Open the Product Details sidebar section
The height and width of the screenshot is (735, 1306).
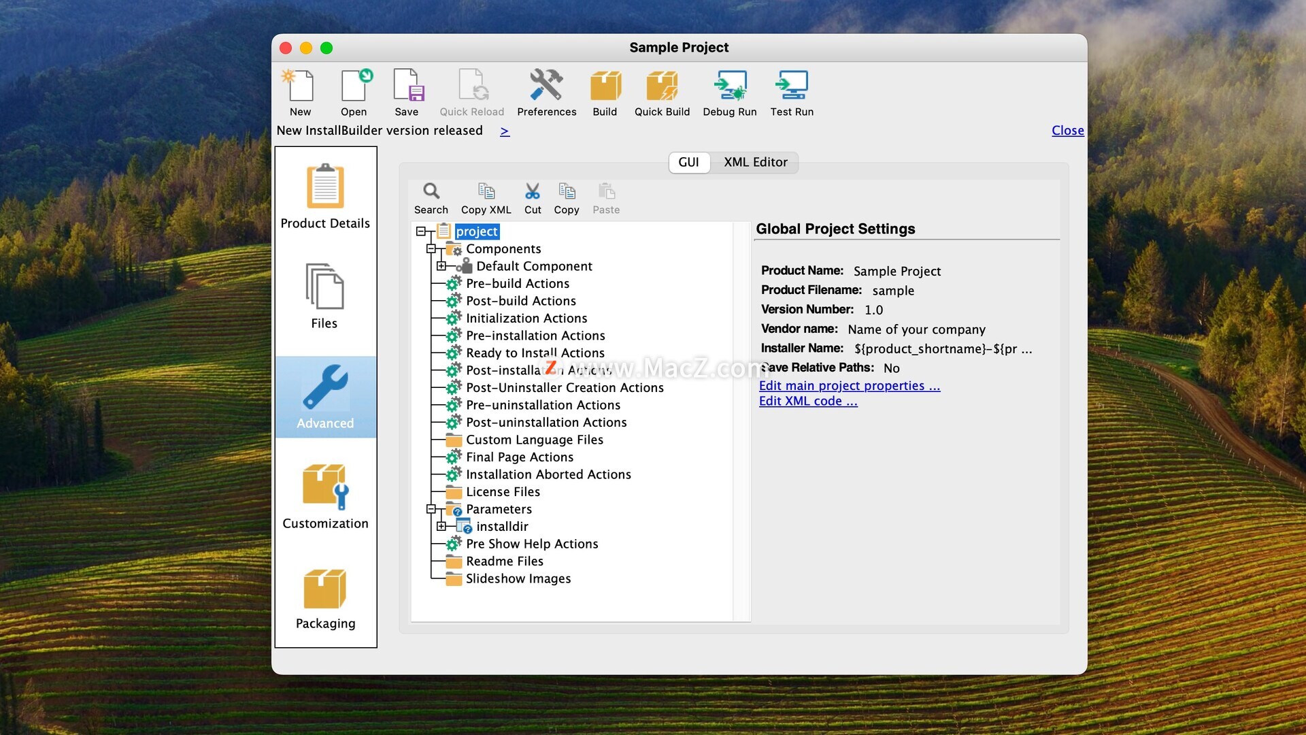coord(325,197)
